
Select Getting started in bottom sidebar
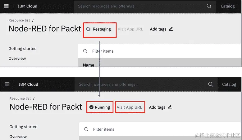point(24,127)
